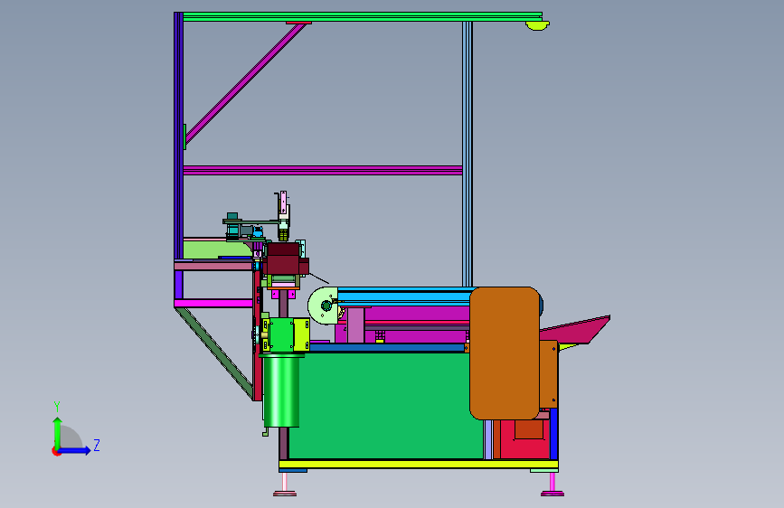Select the light green tray on the platform
The image size is (784, 508).
pyautogui.click(x=218, y=249)
